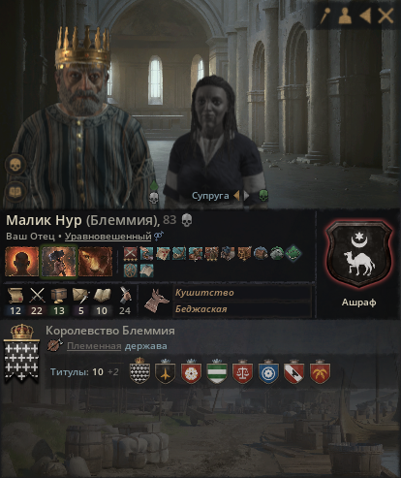Go back with the left arrow icon
The height and width of the screenshot is (478, 401).
point(365,16)
